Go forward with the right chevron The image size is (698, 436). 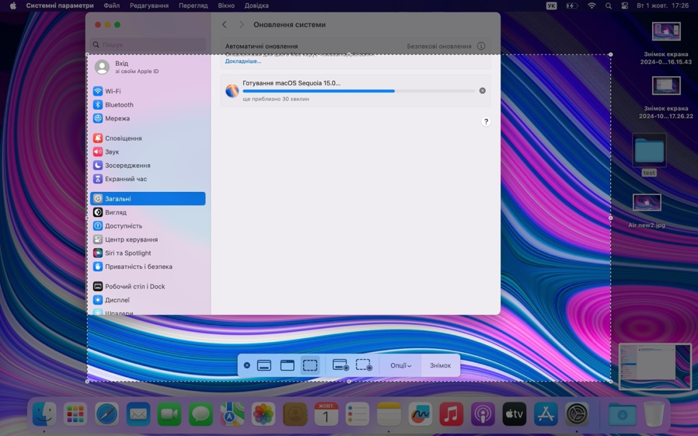(x=241, y=25)
